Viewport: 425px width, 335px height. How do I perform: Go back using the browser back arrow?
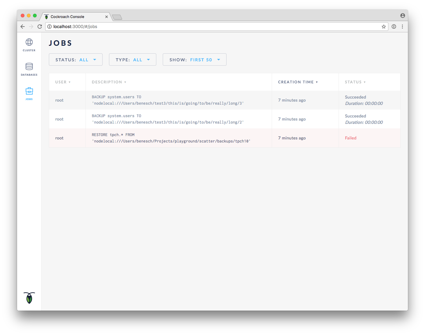[22, 27]
